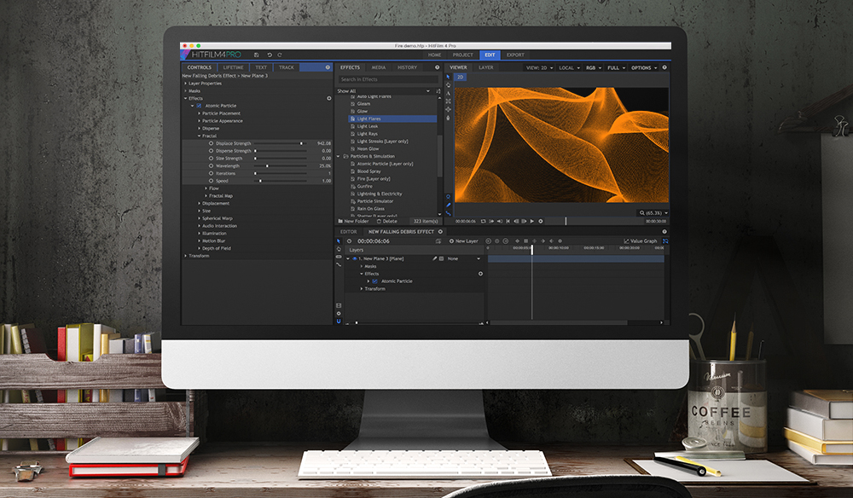Disable the Atomic Particle checkbox in Controls panel
The width and height of the screenshot is (853, 498).
click(199, 106)
